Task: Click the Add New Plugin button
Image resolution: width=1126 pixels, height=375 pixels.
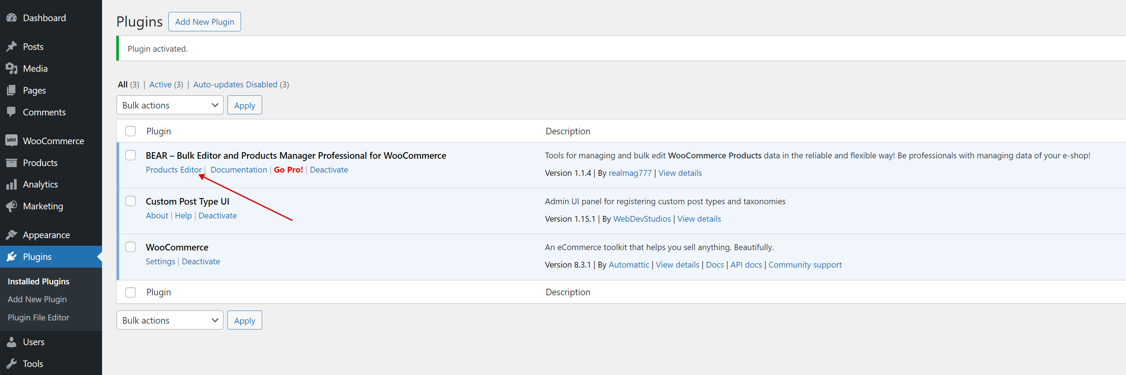Action: (204, 22)
